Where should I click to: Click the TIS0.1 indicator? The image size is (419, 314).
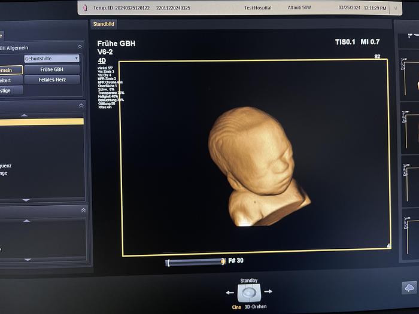coord(345,42)
